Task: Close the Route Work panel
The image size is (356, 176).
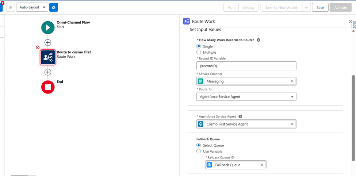Action: pos(350,21)
